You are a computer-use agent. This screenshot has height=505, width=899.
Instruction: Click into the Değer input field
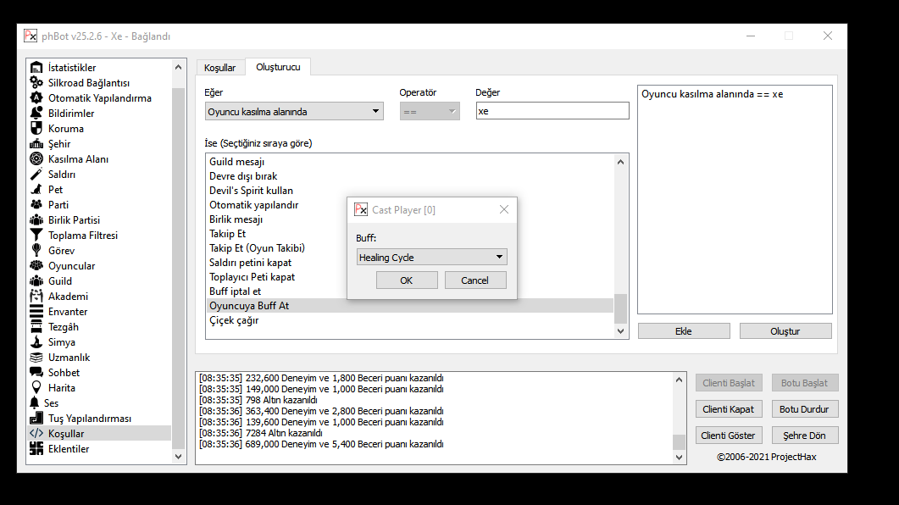(x=552, y=111)
